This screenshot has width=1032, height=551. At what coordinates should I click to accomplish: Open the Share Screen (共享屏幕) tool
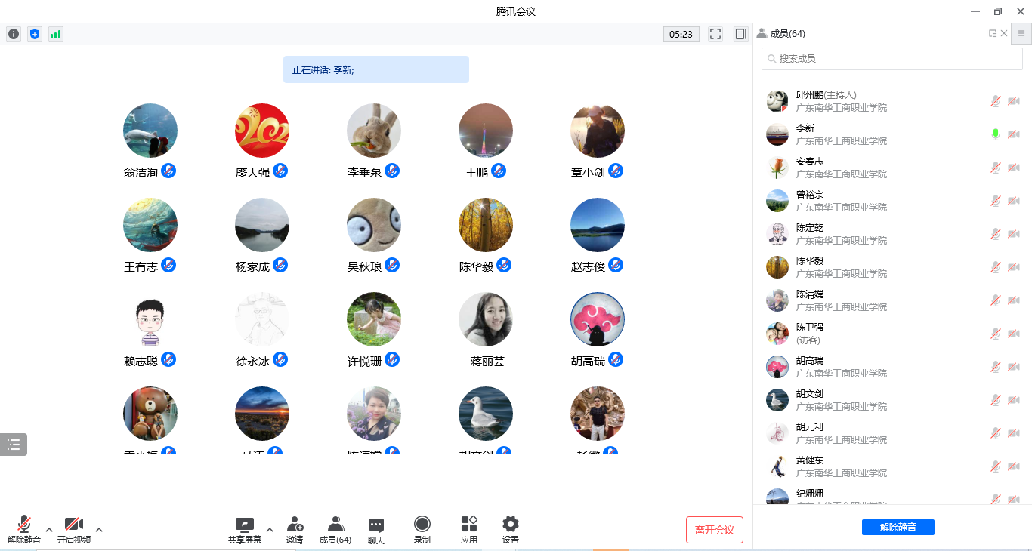tap(244, 529)
